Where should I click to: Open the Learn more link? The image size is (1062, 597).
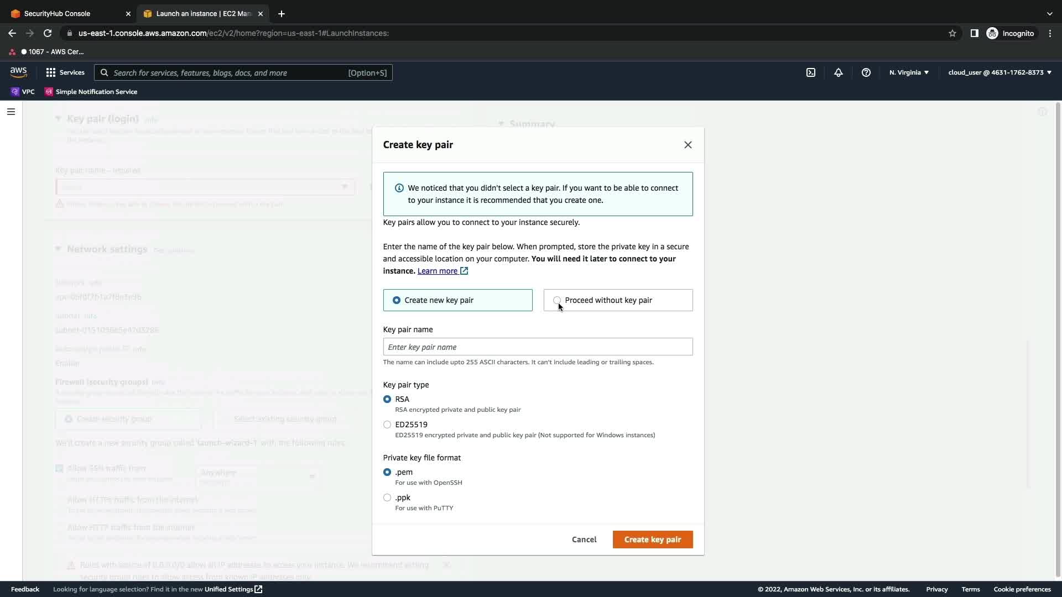[x=438, y=271]
